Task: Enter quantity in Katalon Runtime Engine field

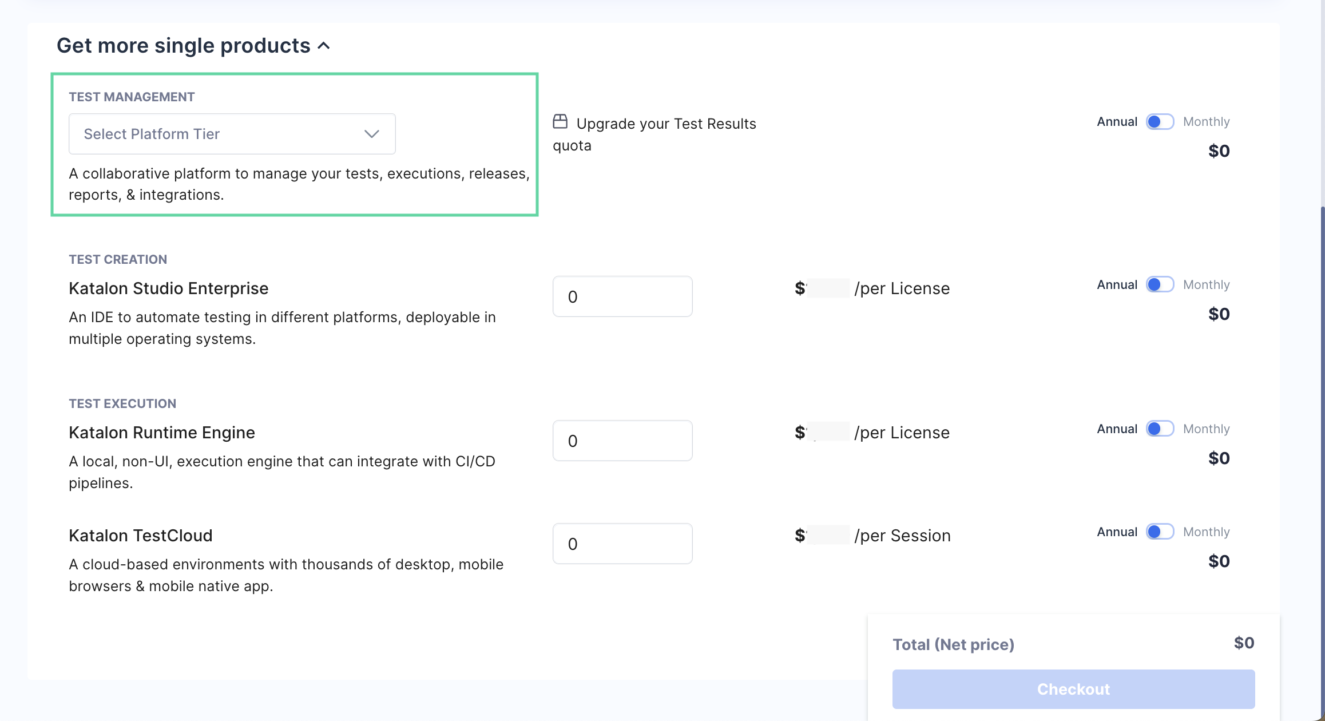Action: pos(622,441)
